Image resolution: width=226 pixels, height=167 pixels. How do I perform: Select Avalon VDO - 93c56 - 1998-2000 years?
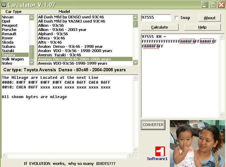pos(85,51)
